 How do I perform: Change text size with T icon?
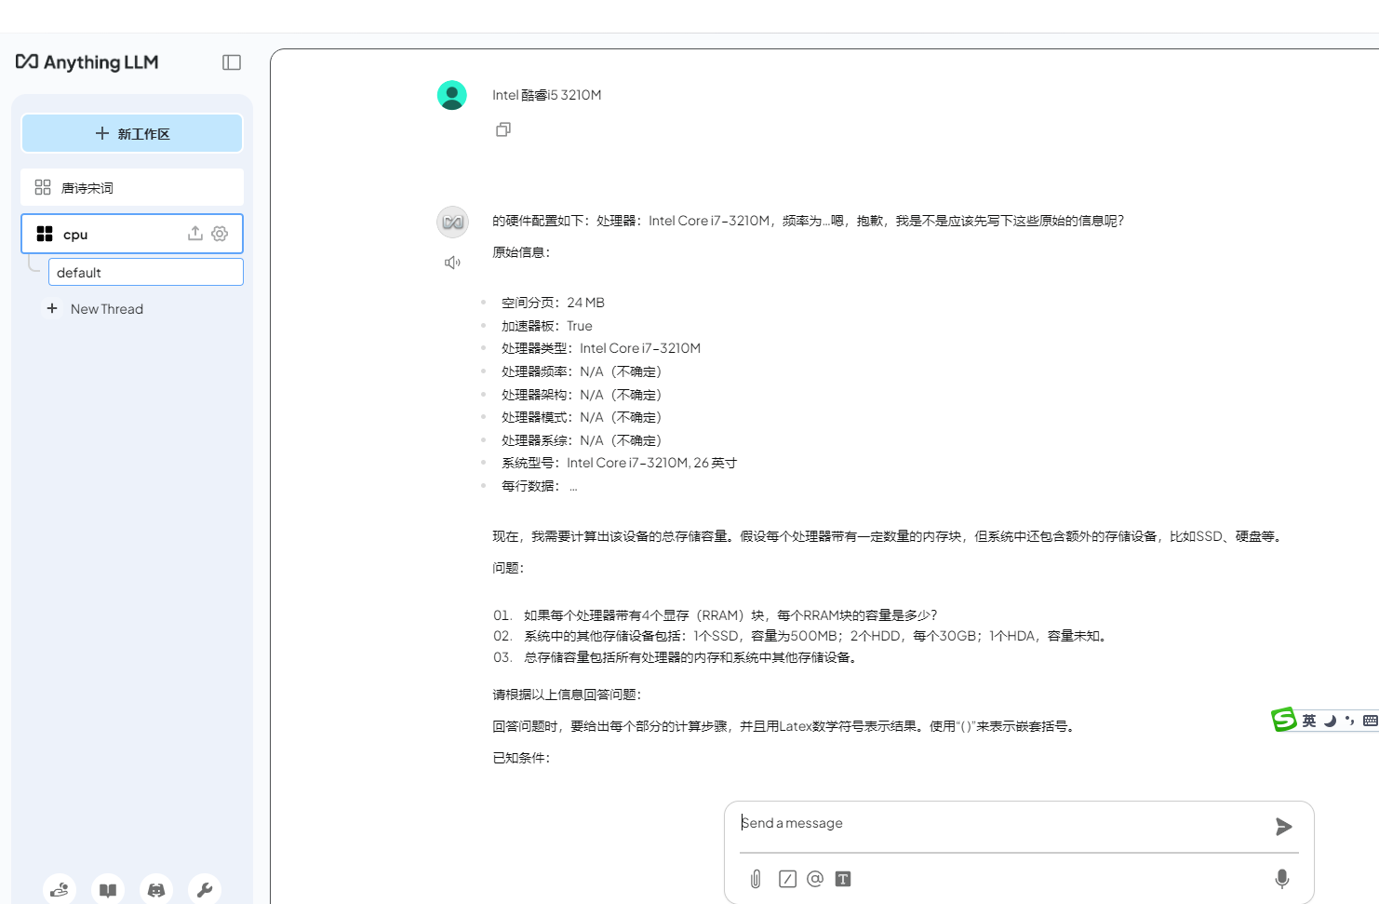[x=843, y=879]
